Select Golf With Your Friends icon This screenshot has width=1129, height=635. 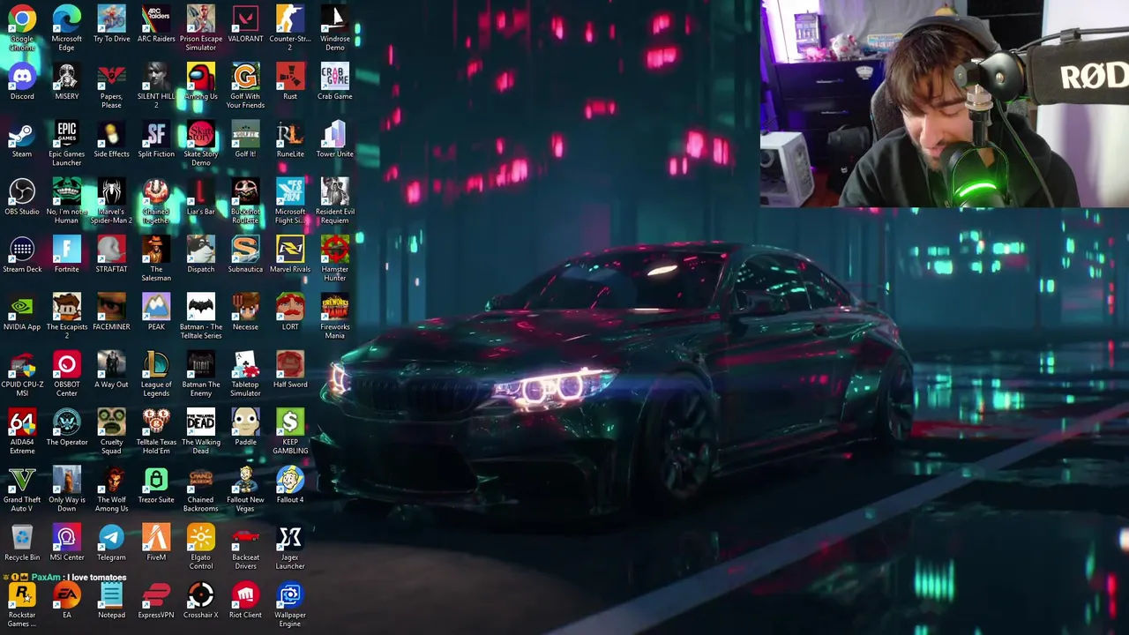tap(245, 77)
